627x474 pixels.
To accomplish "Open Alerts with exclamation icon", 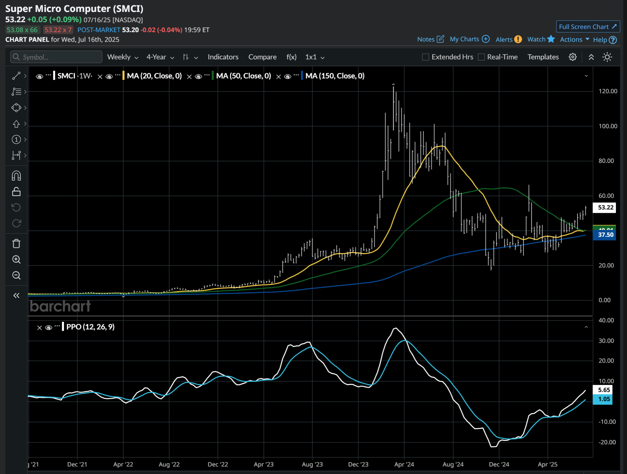I will 518,39.
